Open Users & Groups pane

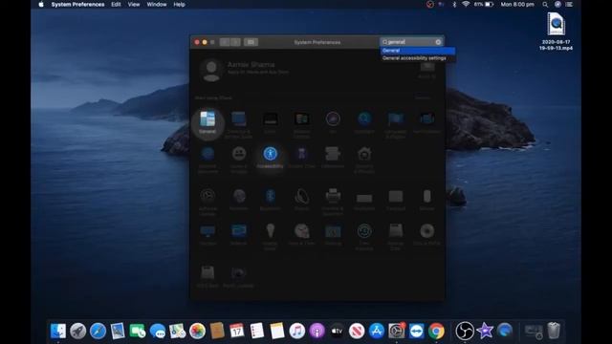pos(239,154)
